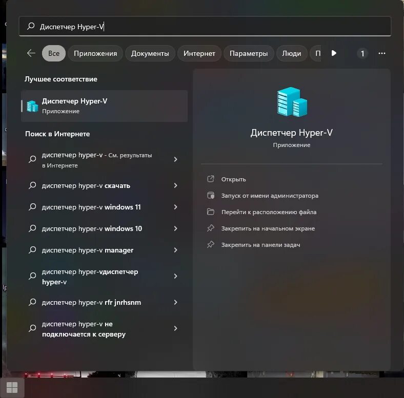Expand chevron for 'диспетчер hyper-v скачать'
The width and height of the screenshot is (404, 398).
click(175, 185)
